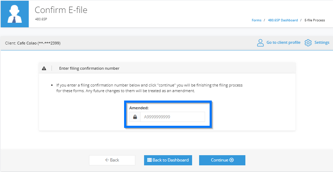The height and width of the screenshot is (172, 333).
Task: Finish filing with the Continue button
Action: tap(222, 160)
